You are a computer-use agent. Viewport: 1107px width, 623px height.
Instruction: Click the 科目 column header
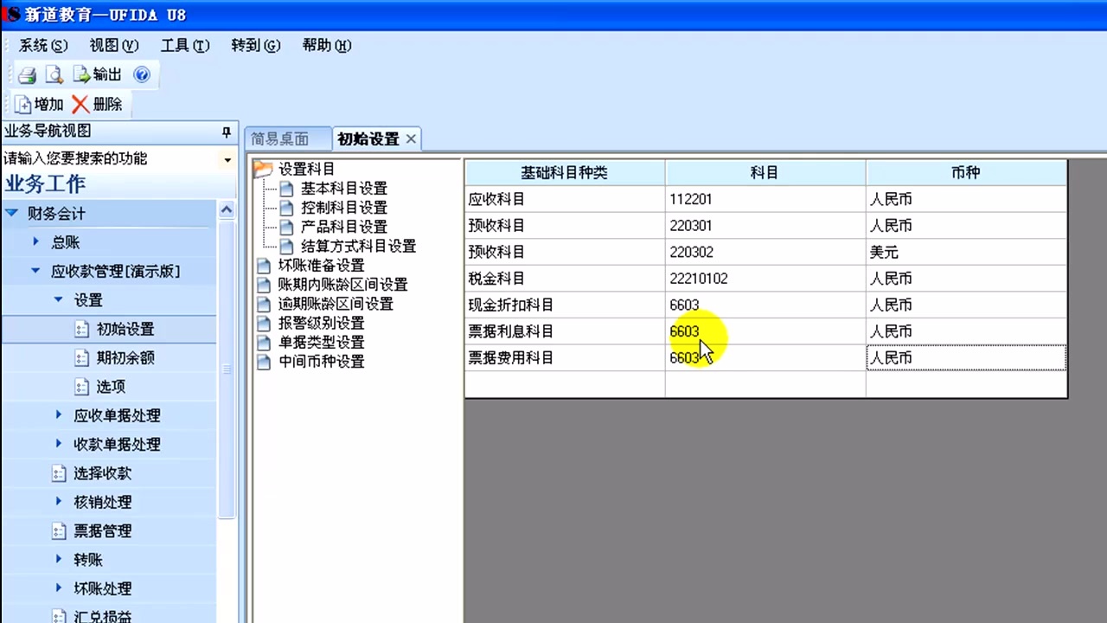tap(765, 172)
